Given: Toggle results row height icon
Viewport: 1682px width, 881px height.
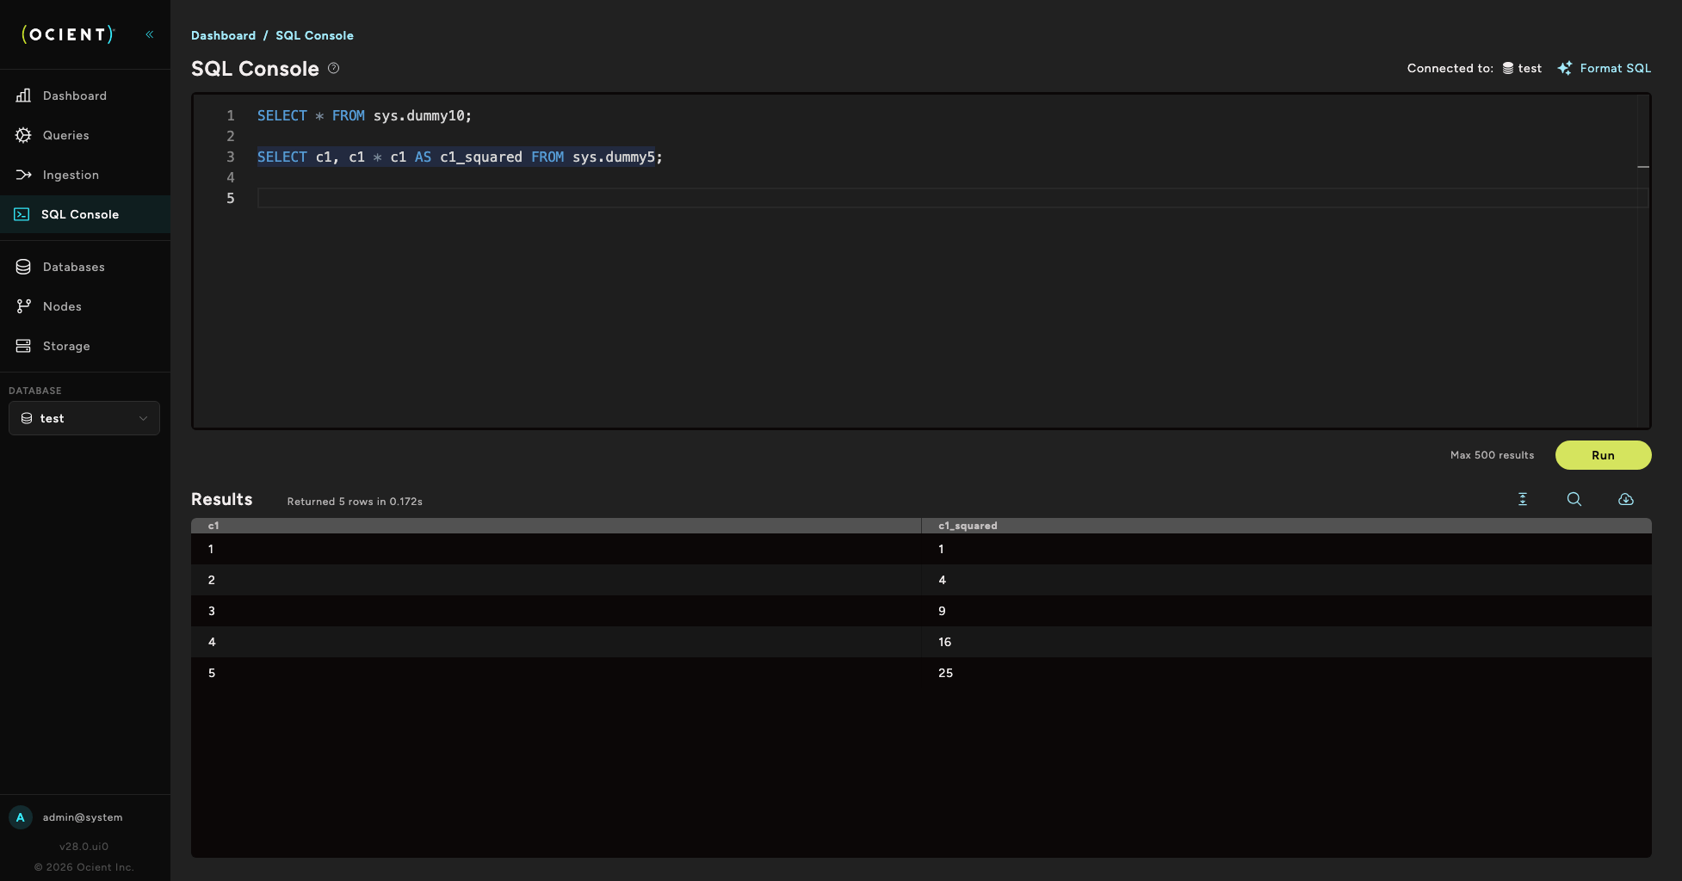Looking at the screenshot, I should [x=1523, y=499].
